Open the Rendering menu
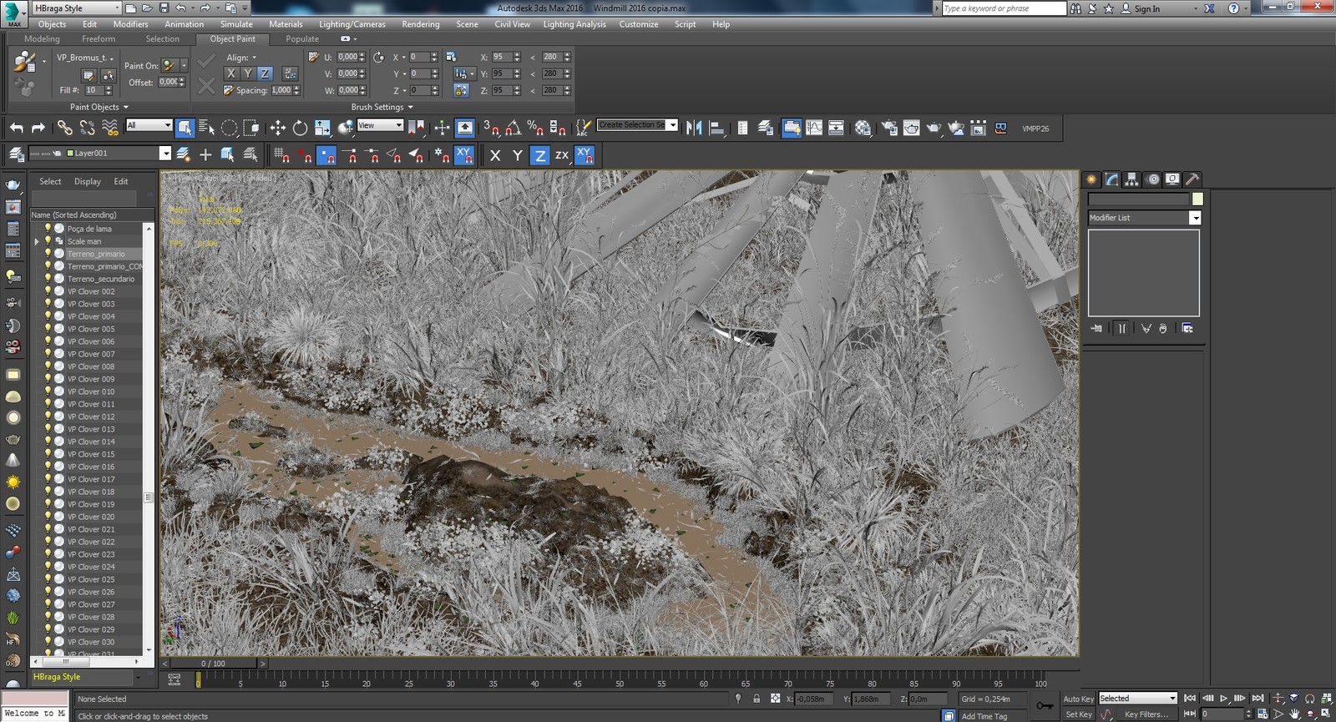Image resolution: width=1336 pixels, height=722 pixels. (420, 24)
